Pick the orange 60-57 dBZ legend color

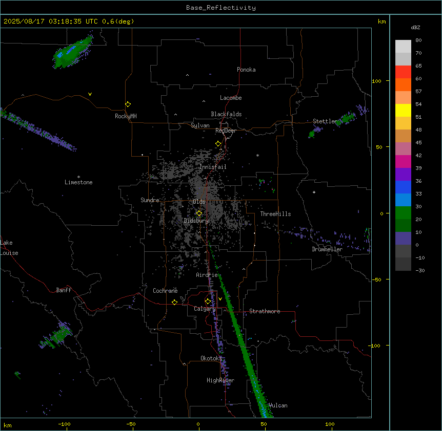(x=403, y=84)
